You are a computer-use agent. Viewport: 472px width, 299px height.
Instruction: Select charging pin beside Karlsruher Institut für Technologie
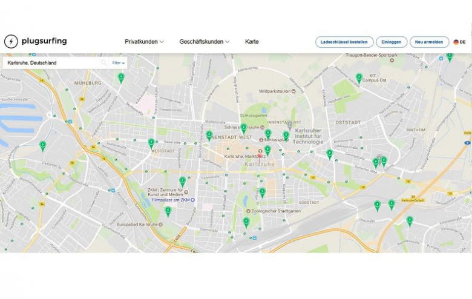coord(286,136)
